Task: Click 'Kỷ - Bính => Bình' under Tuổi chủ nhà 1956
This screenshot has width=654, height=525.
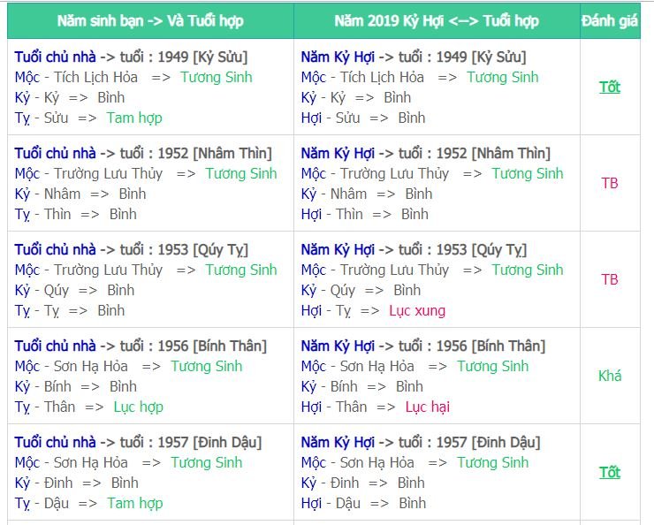Action: pyautogui.click(x=75, y=387)
